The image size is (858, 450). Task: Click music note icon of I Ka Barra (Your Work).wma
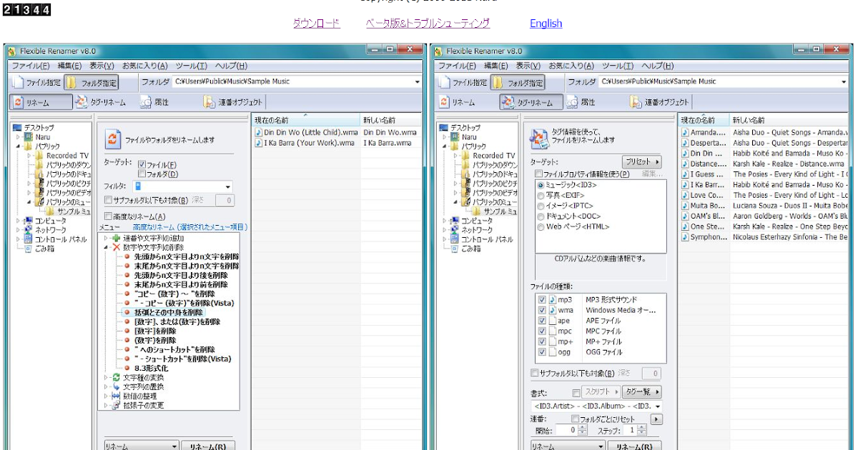point(258,143)
